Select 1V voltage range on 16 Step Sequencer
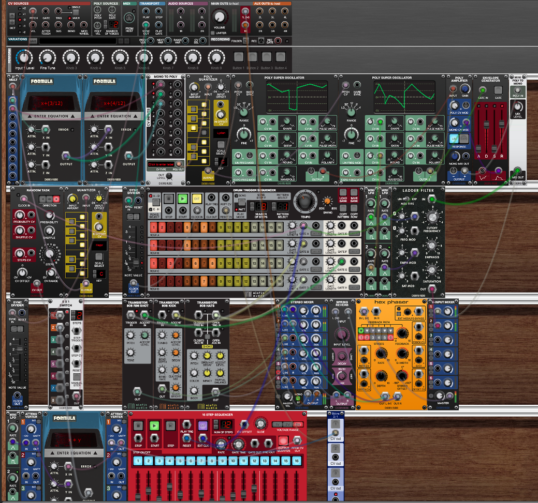538x503 pixels. (x=277, y=424)
